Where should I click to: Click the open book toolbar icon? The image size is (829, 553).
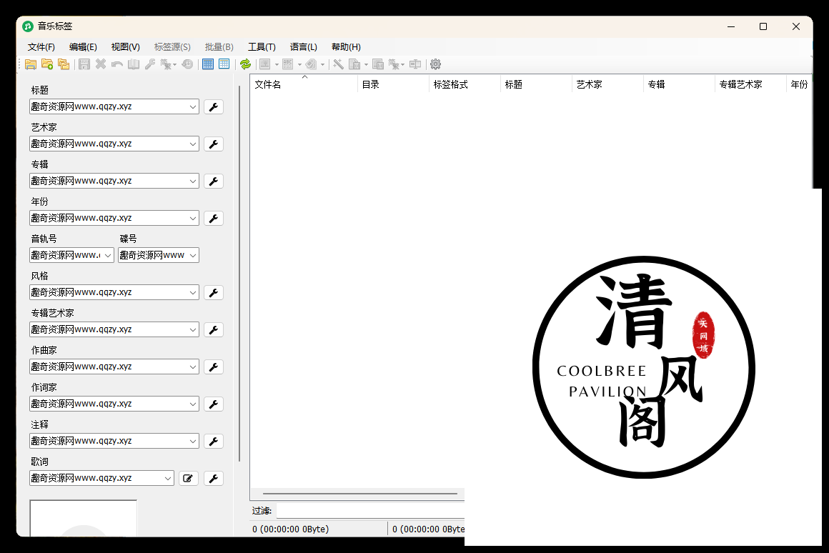pyautogui.click(x=134, y=64)
